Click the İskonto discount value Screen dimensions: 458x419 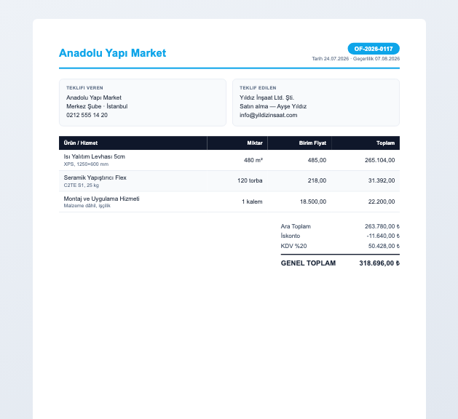click(383, 236)
